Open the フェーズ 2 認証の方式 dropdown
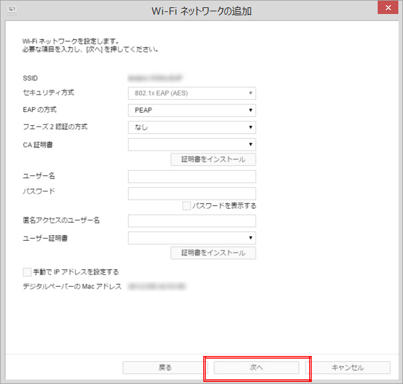 pos(191,127)
